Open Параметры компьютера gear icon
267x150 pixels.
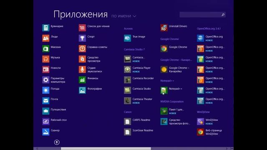tap(45, 80)
